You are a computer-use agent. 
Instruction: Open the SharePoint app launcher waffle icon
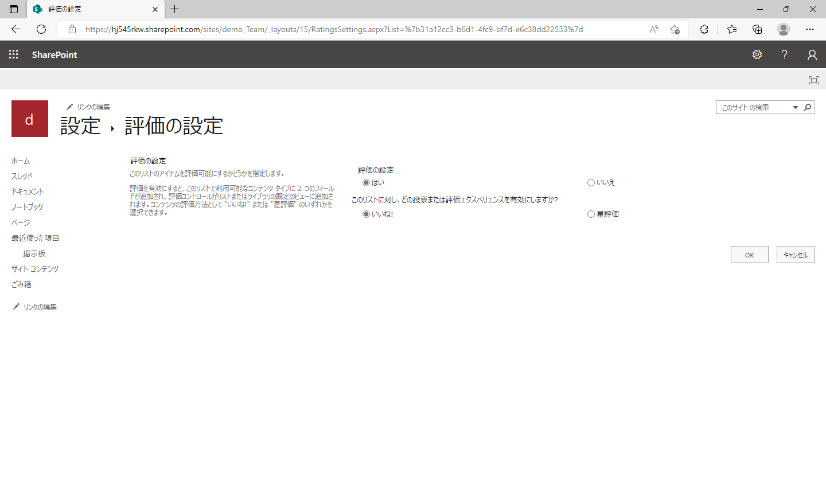tap(14, 54)
